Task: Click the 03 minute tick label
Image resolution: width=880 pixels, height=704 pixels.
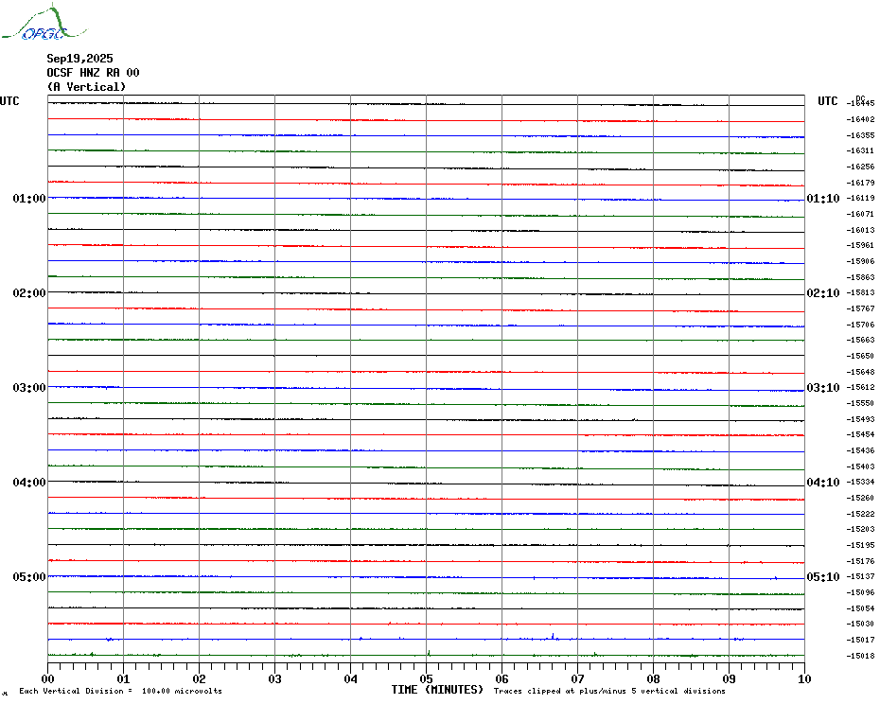Action: pyautogui.click(x=274, y=678)
